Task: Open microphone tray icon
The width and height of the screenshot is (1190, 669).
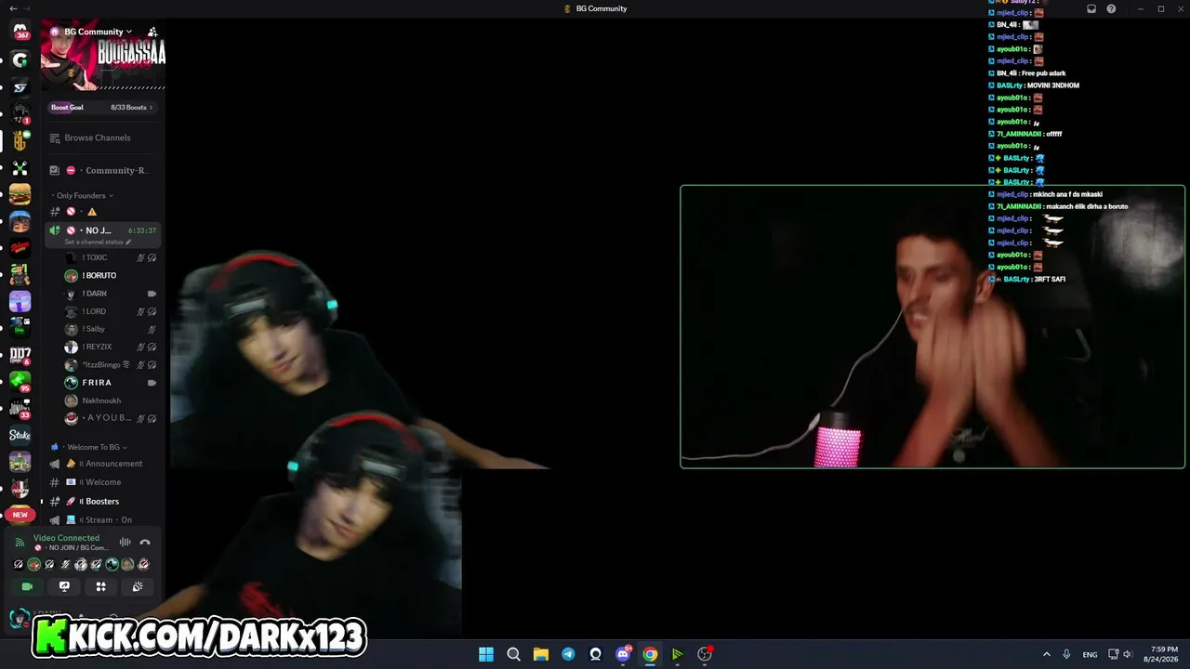Action: (1066, 654)
